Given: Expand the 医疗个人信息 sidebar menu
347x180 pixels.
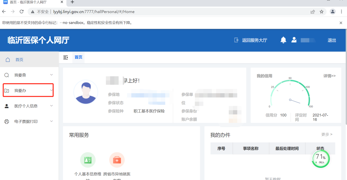Looking at the screenshot, I should [28, 106].
